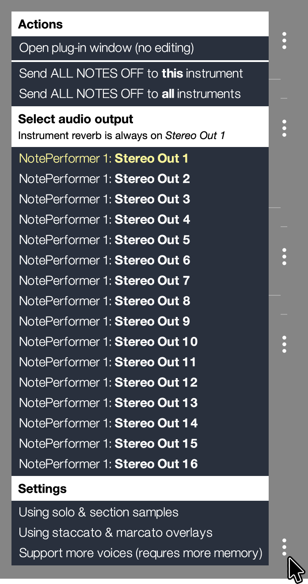The height and width of the screenshot is (584, 308).
Task: Toggle Using staccato & marcato overlays
Action: (x=140, y=533)
